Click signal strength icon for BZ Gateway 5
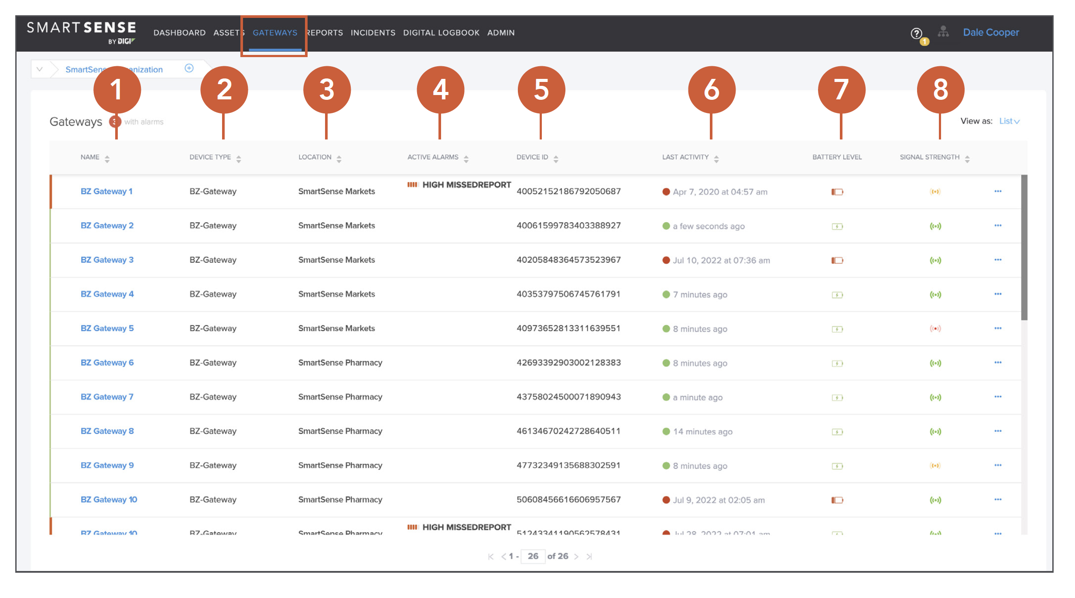 (x=935, y=329)
